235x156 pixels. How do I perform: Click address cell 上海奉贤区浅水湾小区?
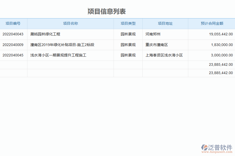pos(164,55)
